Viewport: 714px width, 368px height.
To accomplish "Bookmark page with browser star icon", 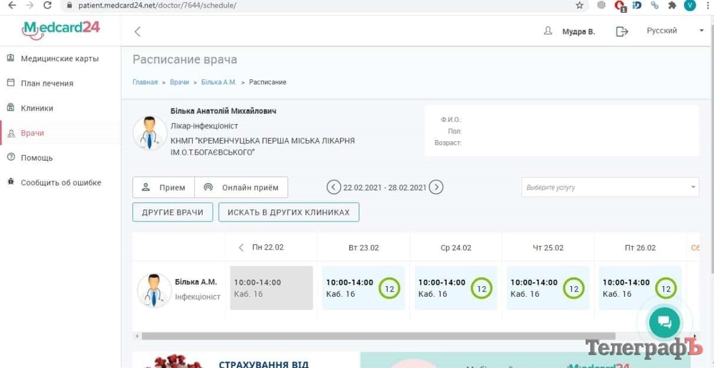I will pyautogui.click(x=580, y=5).
